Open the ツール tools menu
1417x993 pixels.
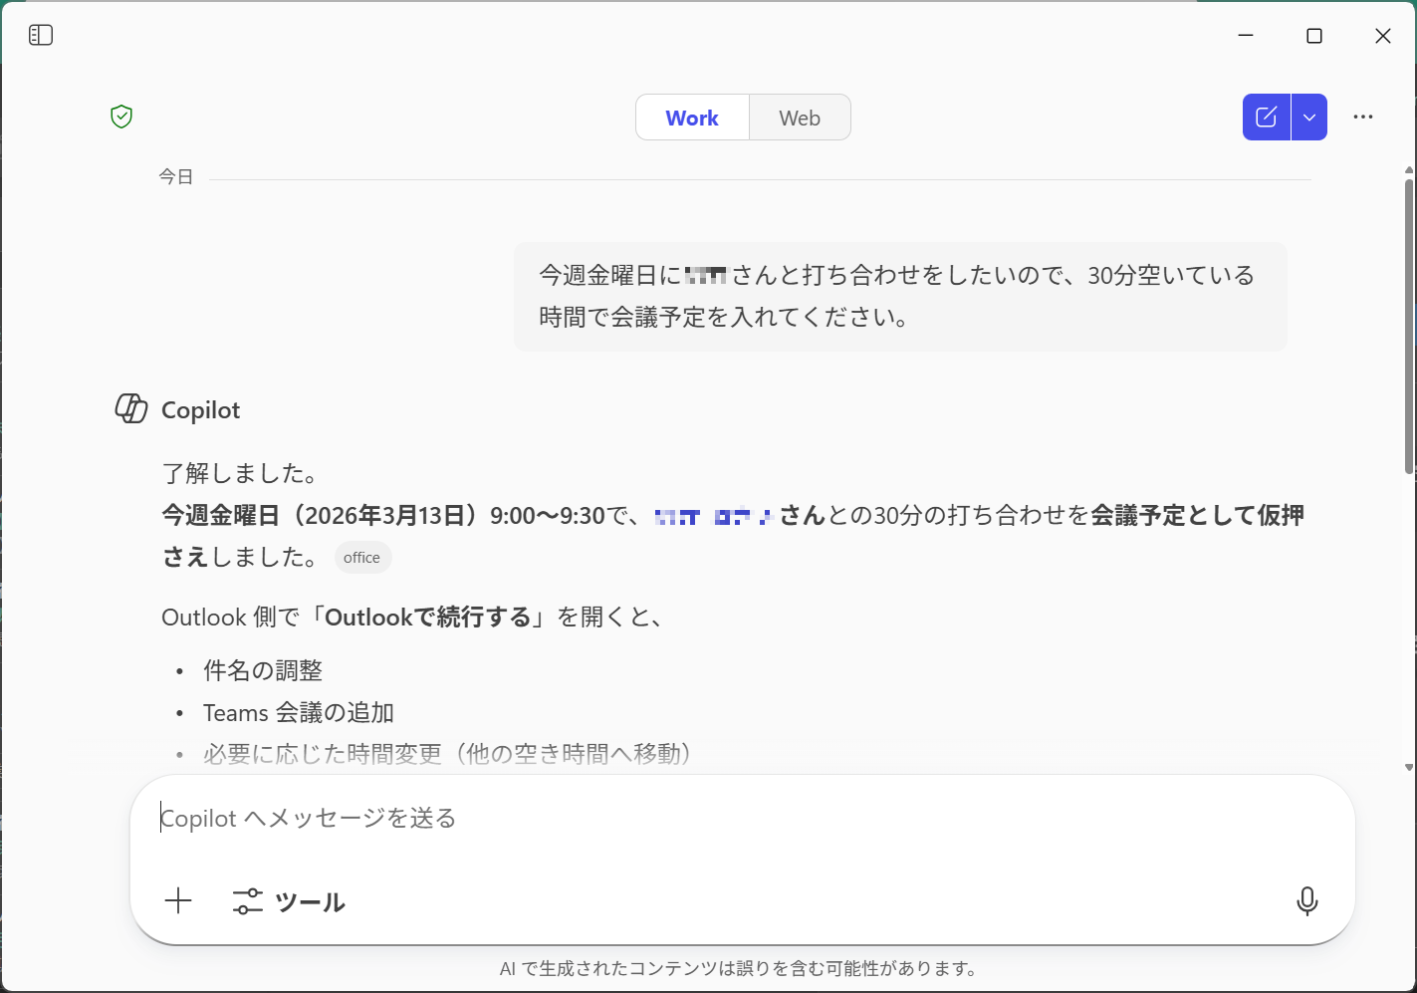[x=289, y=901]
